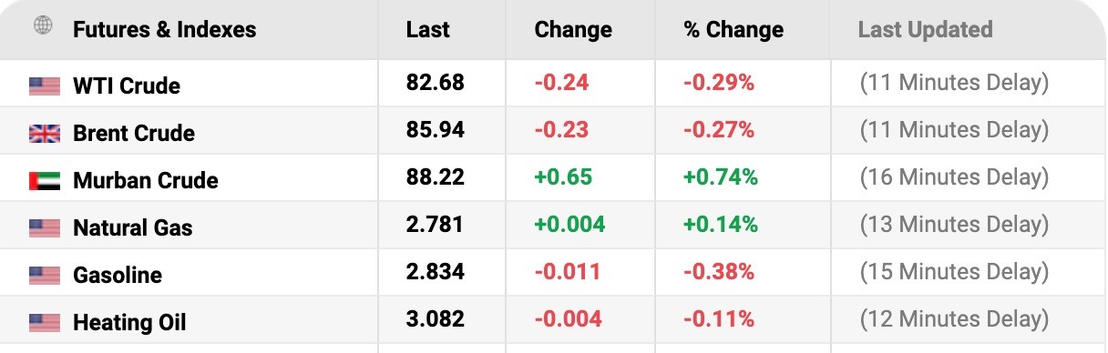The width and height of the screenshot is (1108, 353).
Task: Click WTI Crude's 82.68 last price
Action: point(436,83)
